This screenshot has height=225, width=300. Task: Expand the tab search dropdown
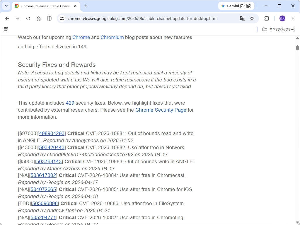6,6
